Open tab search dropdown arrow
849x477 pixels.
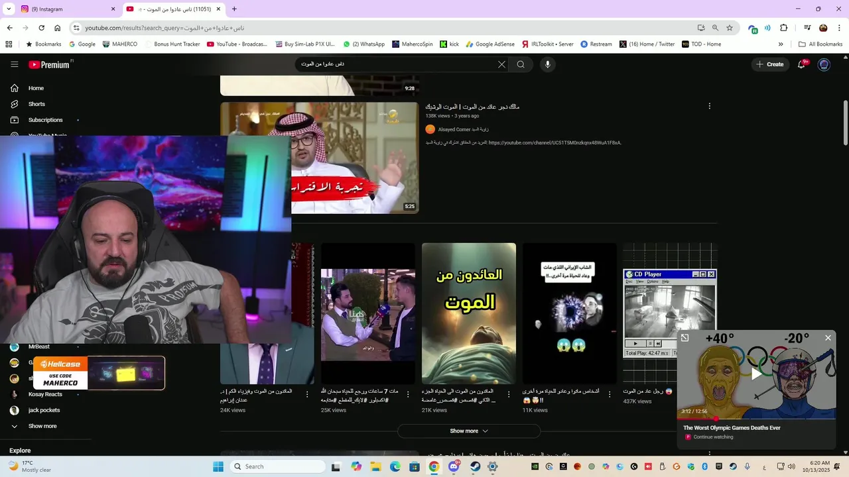[x=9, y=9]
